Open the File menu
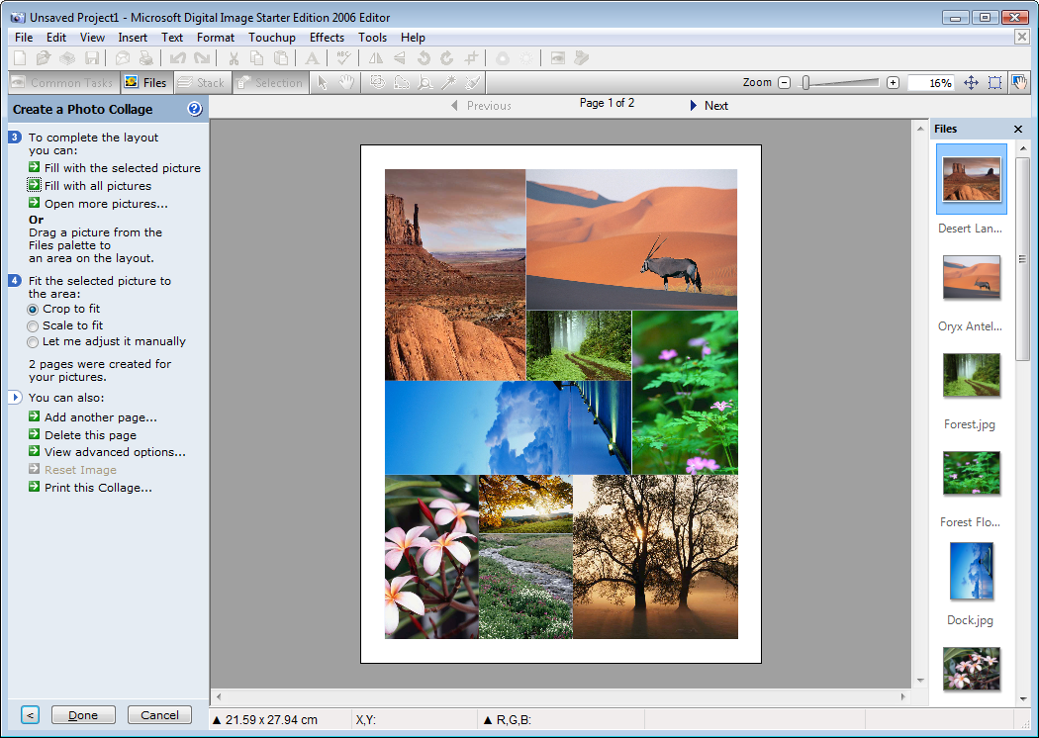 click(x=24, y=38)
